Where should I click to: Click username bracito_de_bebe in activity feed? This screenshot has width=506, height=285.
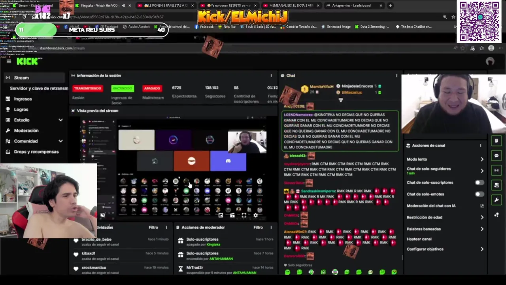pos(96,239)
